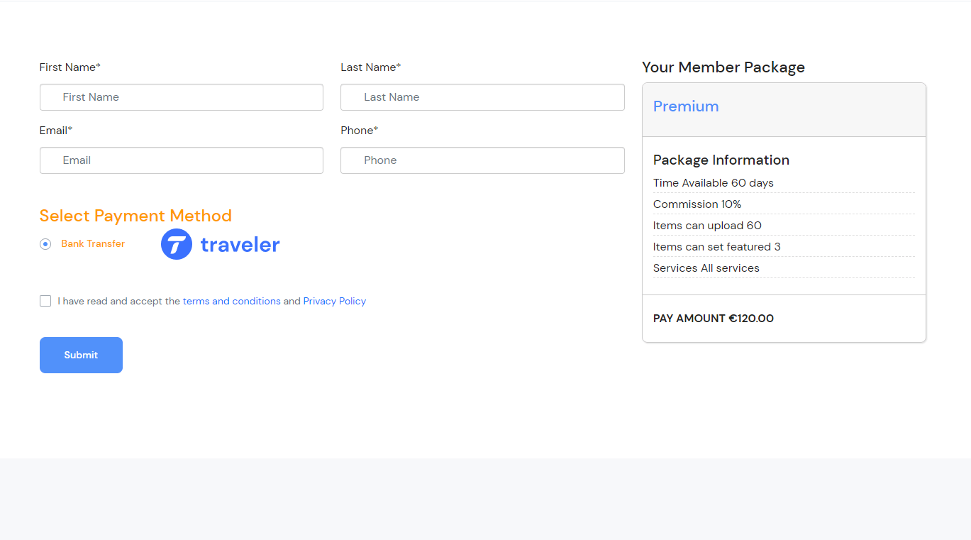Focus the Email input field
The height and width of the screenshot is (540, 971).
click(x=181, y=160)
